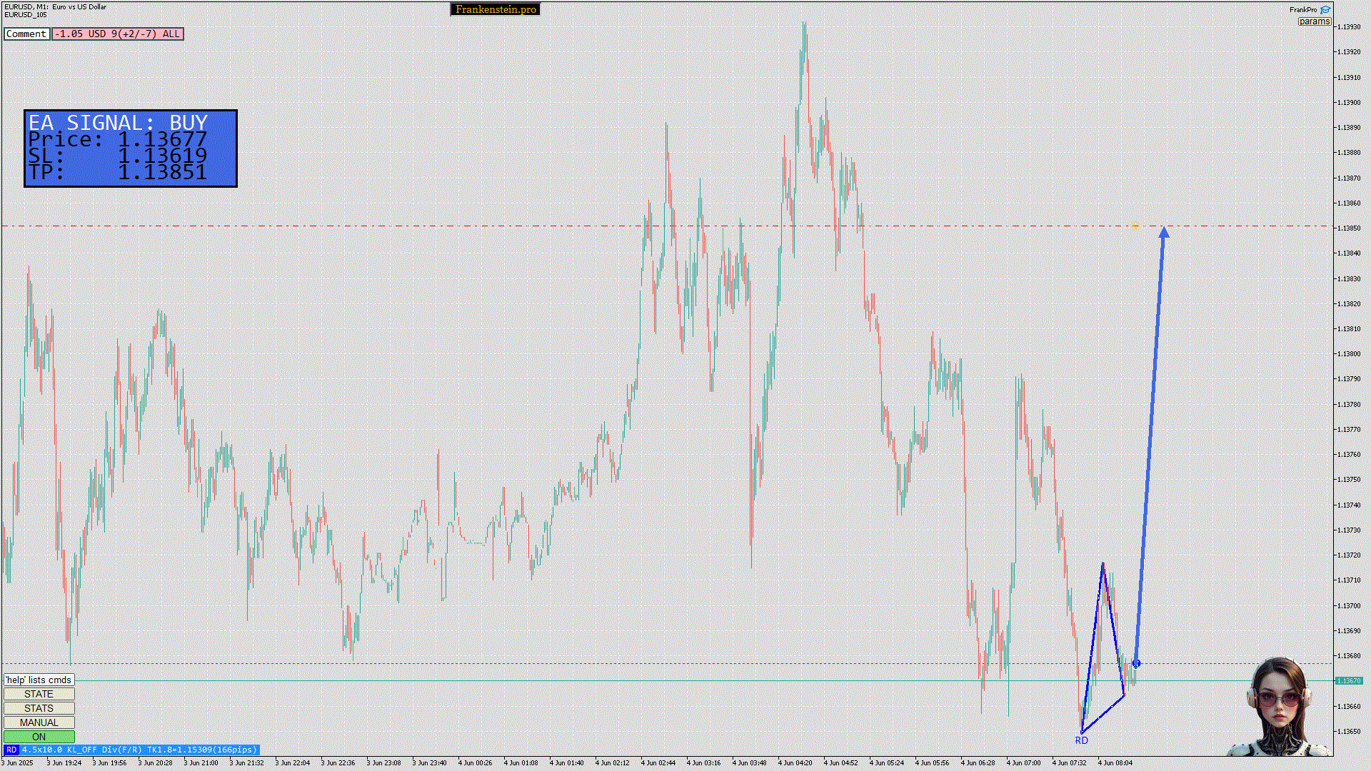
Task: Click the FrankPro expert advisor hat icon
Action: [1325, 10]
